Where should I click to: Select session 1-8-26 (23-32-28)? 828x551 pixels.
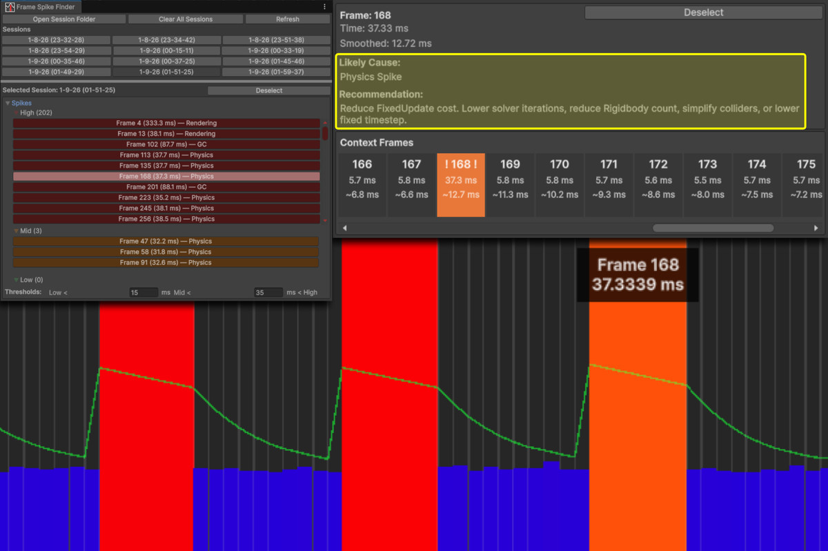[x=56, y=40]
